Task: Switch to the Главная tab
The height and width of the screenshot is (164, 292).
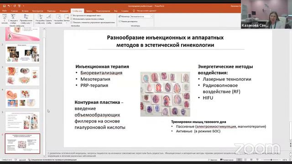Action: (14, 11)
